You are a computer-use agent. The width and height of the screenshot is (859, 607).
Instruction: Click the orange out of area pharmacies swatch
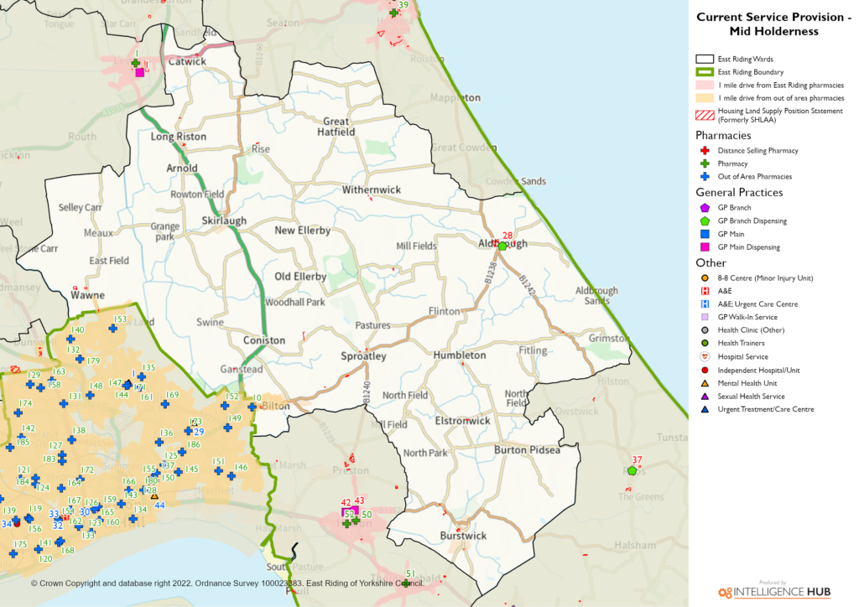point(704,99)
